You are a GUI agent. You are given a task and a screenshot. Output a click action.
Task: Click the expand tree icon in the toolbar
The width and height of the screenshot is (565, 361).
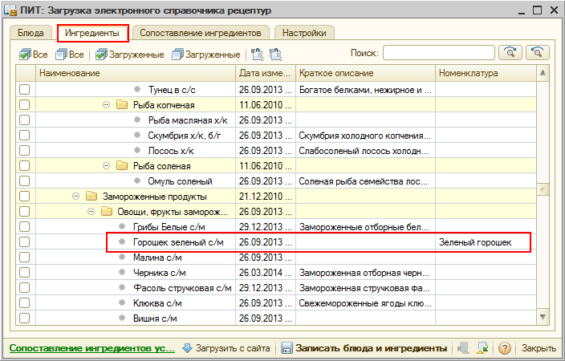click(258, 54)
